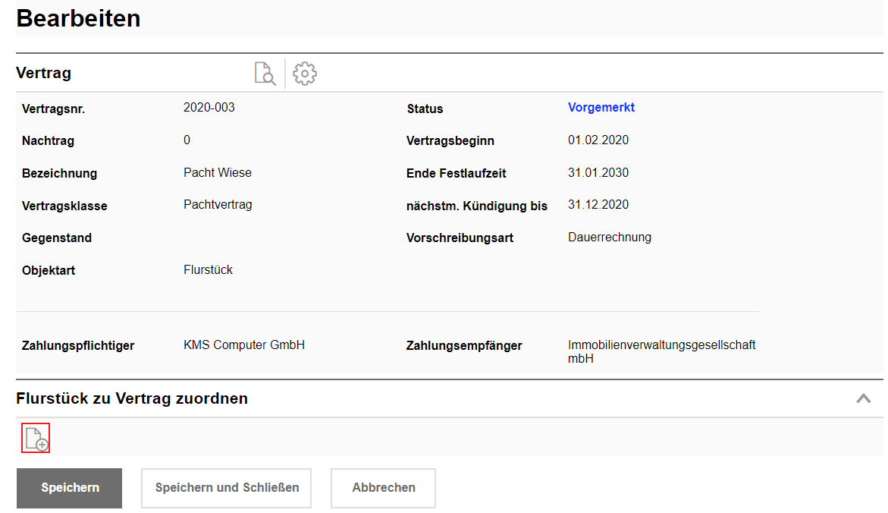Click the Objektart value Flurstück

click(x=208, y=270)
